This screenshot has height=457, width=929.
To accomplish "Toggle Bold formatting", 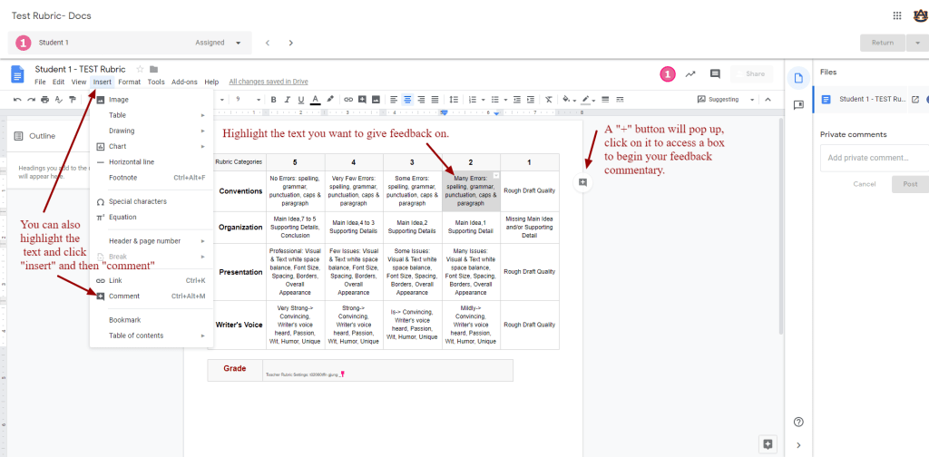I will tap(273, 99).
